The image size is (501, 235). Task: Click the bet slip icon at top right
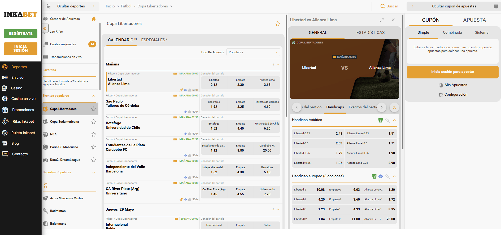point(496,6)
